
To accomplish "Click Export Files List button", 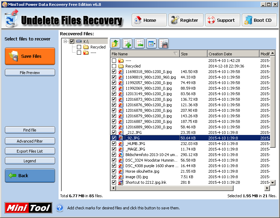I will (x=30, y=151).
